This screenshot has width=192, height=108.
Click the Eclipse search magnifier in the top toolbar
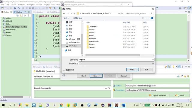(180, 8)
